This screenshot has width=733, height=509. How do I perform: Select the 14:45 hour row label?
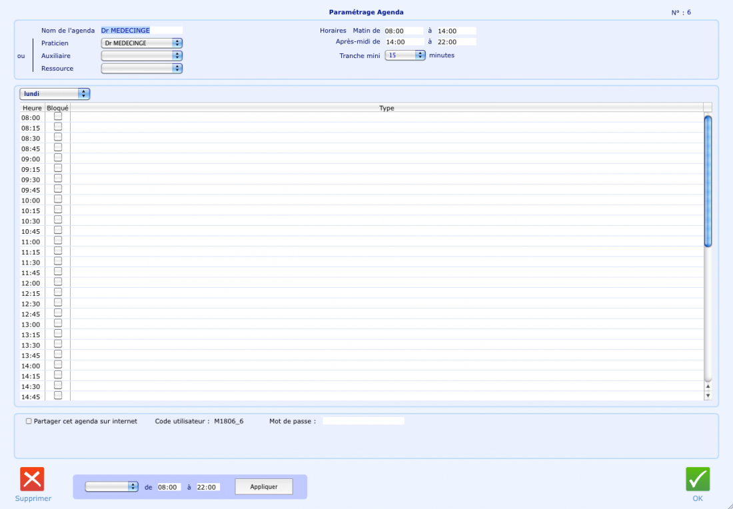pos(31,397)
